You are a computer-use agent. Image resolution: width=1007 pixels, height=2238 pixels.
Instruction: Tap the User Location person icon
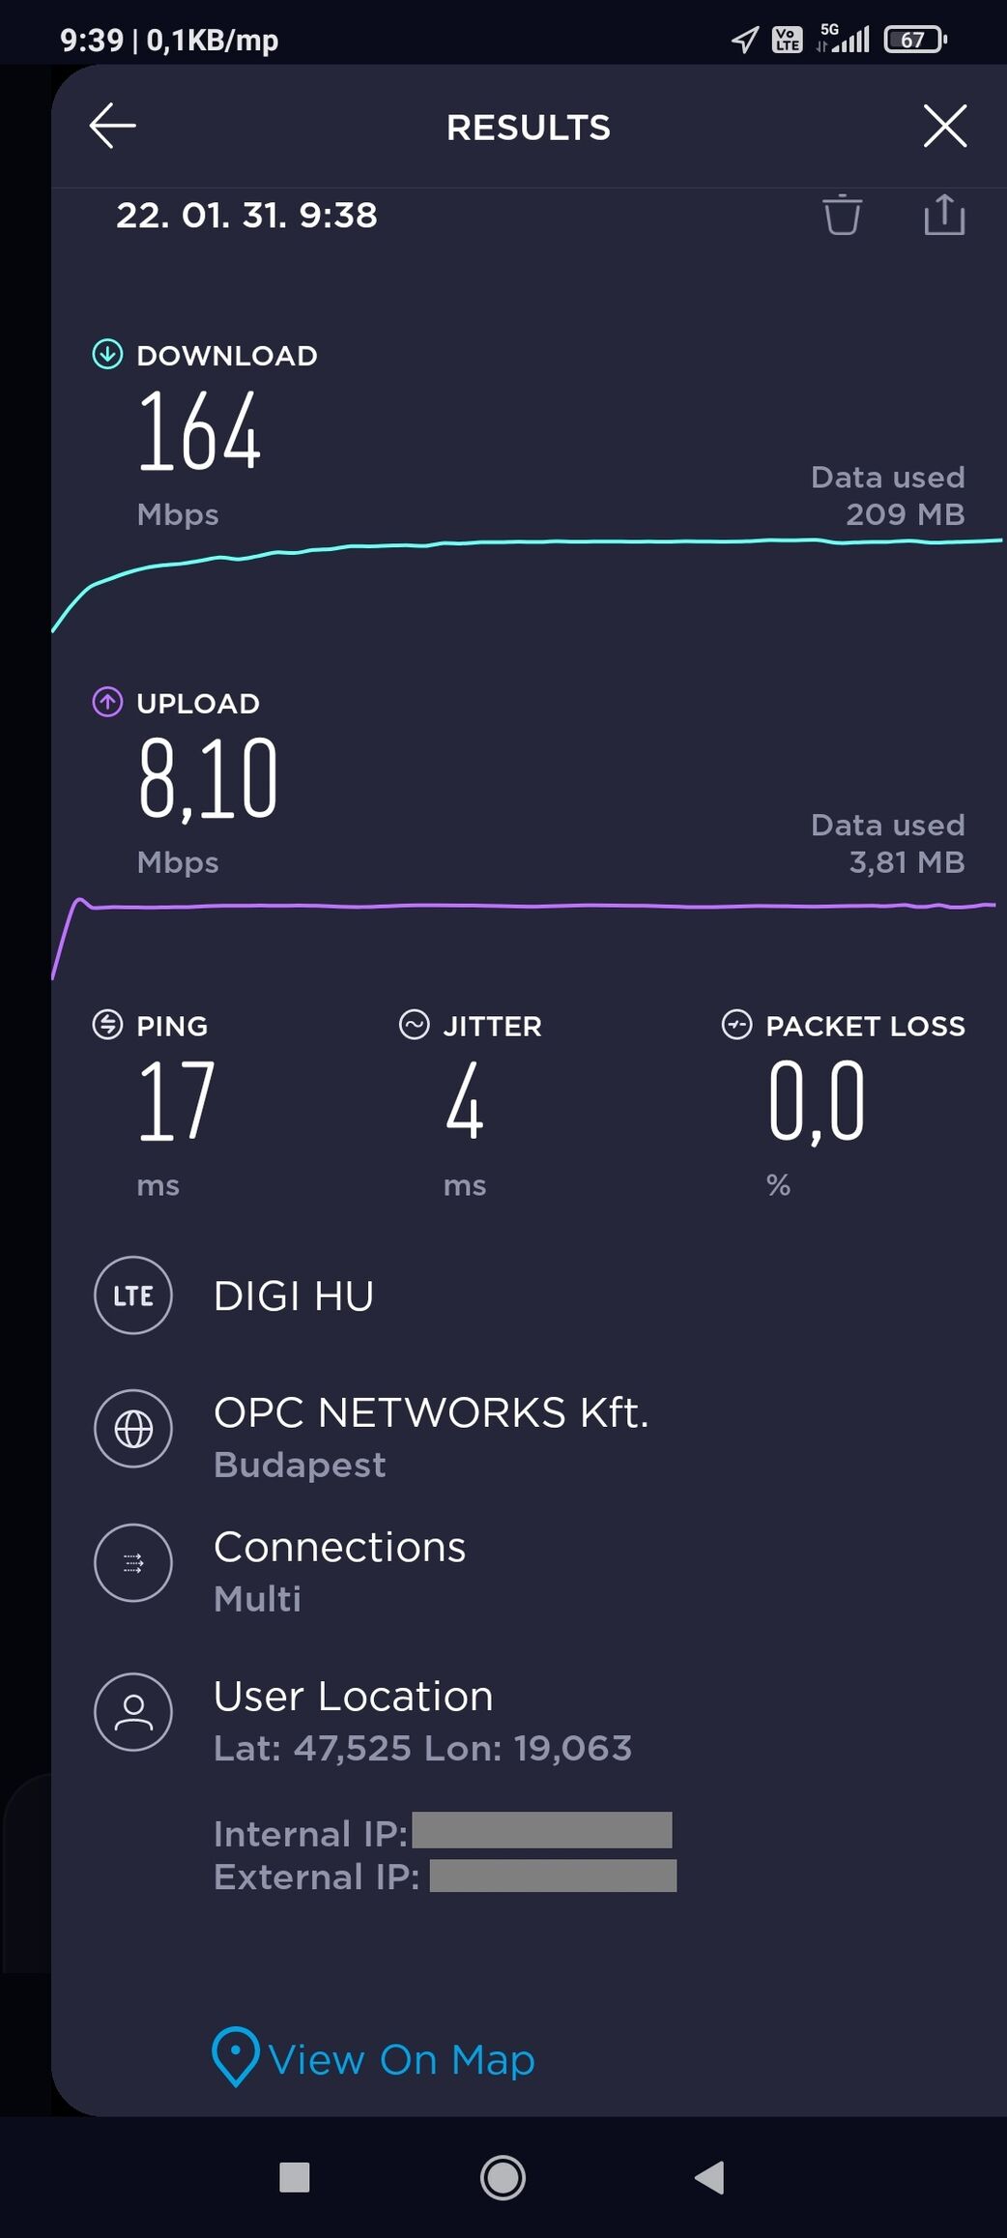(133, 1712)
